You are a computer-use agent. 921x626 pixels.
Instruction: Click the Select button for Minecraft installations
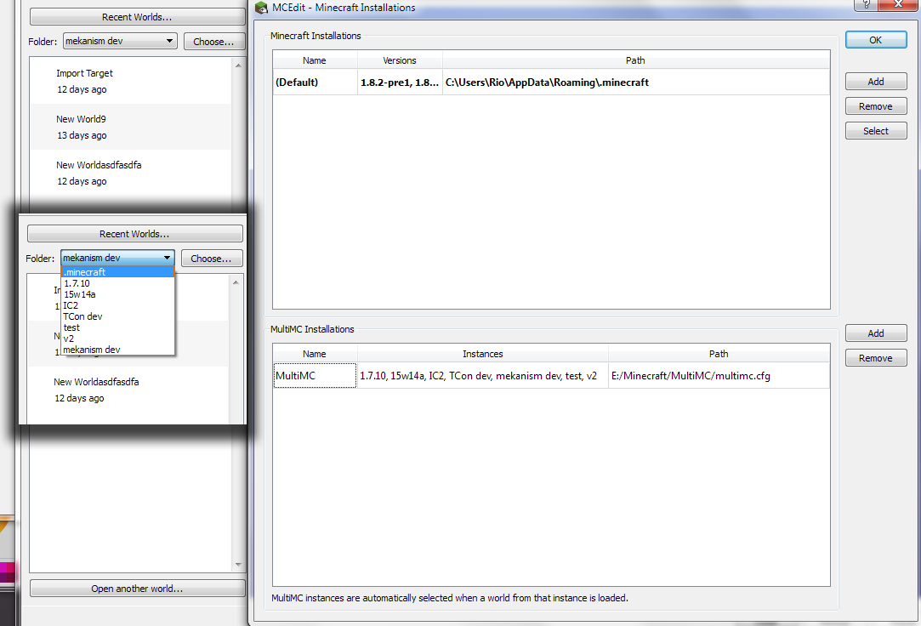[x=876, y=131]
